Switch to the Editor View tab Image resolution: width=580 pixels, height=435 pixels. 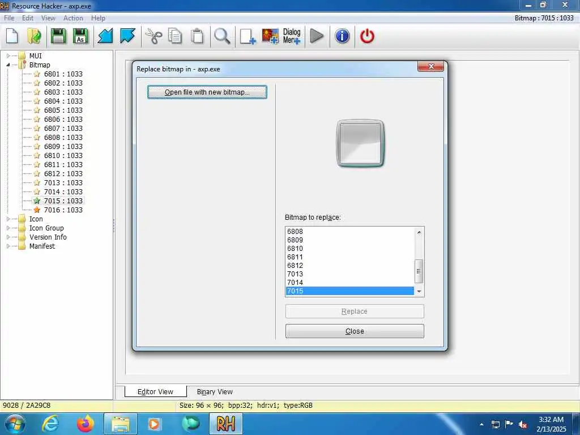point(155,391)
